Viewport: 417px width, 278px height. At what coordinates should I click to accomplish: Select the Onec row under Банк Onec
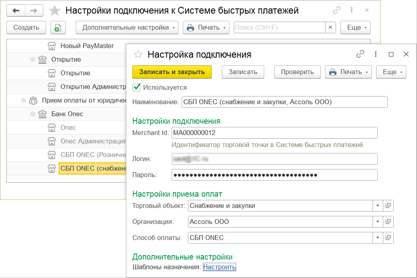(x=67, y=127)
